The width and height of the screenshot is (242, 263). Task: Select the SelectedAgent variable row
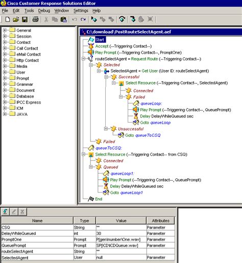(x=88, y=257)
